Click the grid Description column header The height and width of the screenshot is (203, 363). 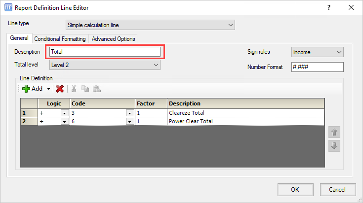[x=245, y=103]
